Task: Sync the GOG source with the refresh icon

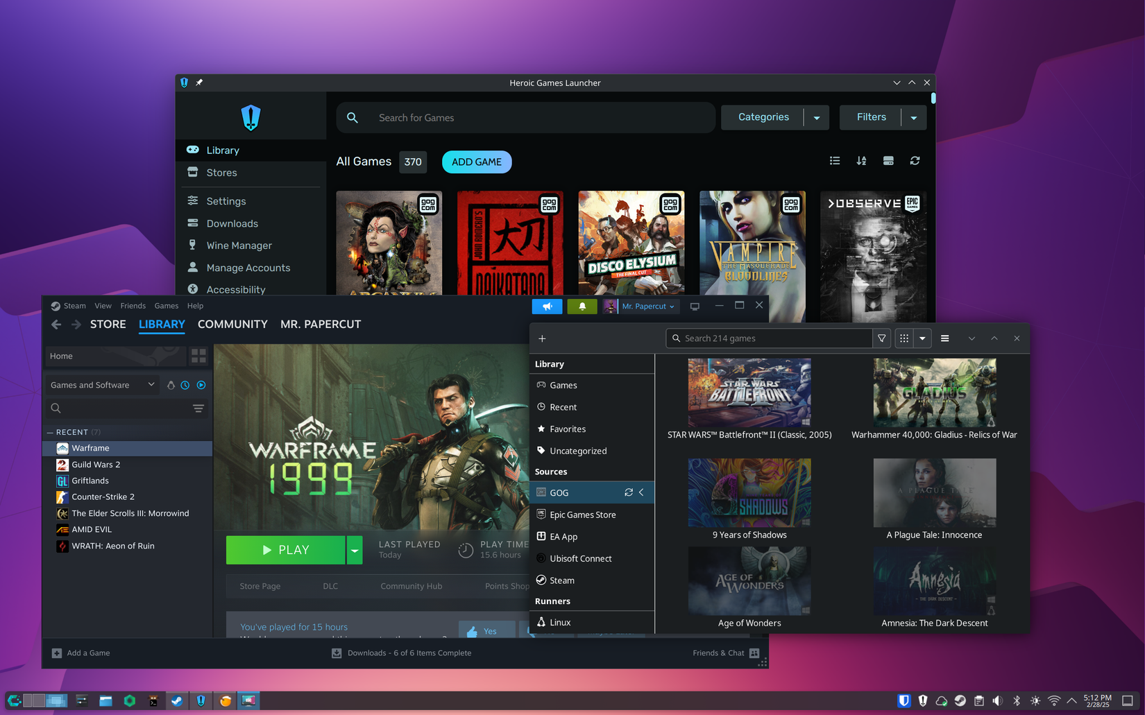Action: click(x=629, y=492)
